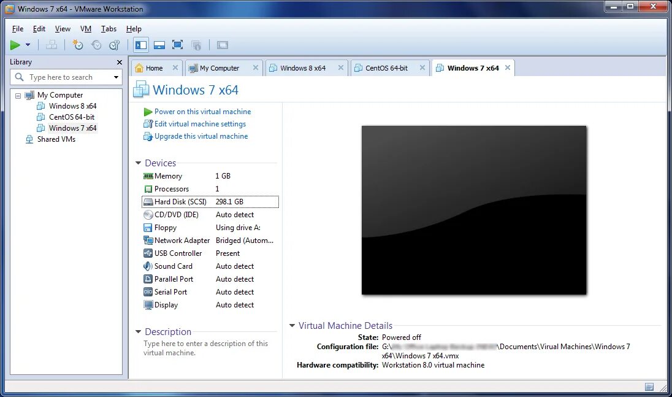
Task: Show or hide the thumbnail bar
Action: tap(159, 45)
